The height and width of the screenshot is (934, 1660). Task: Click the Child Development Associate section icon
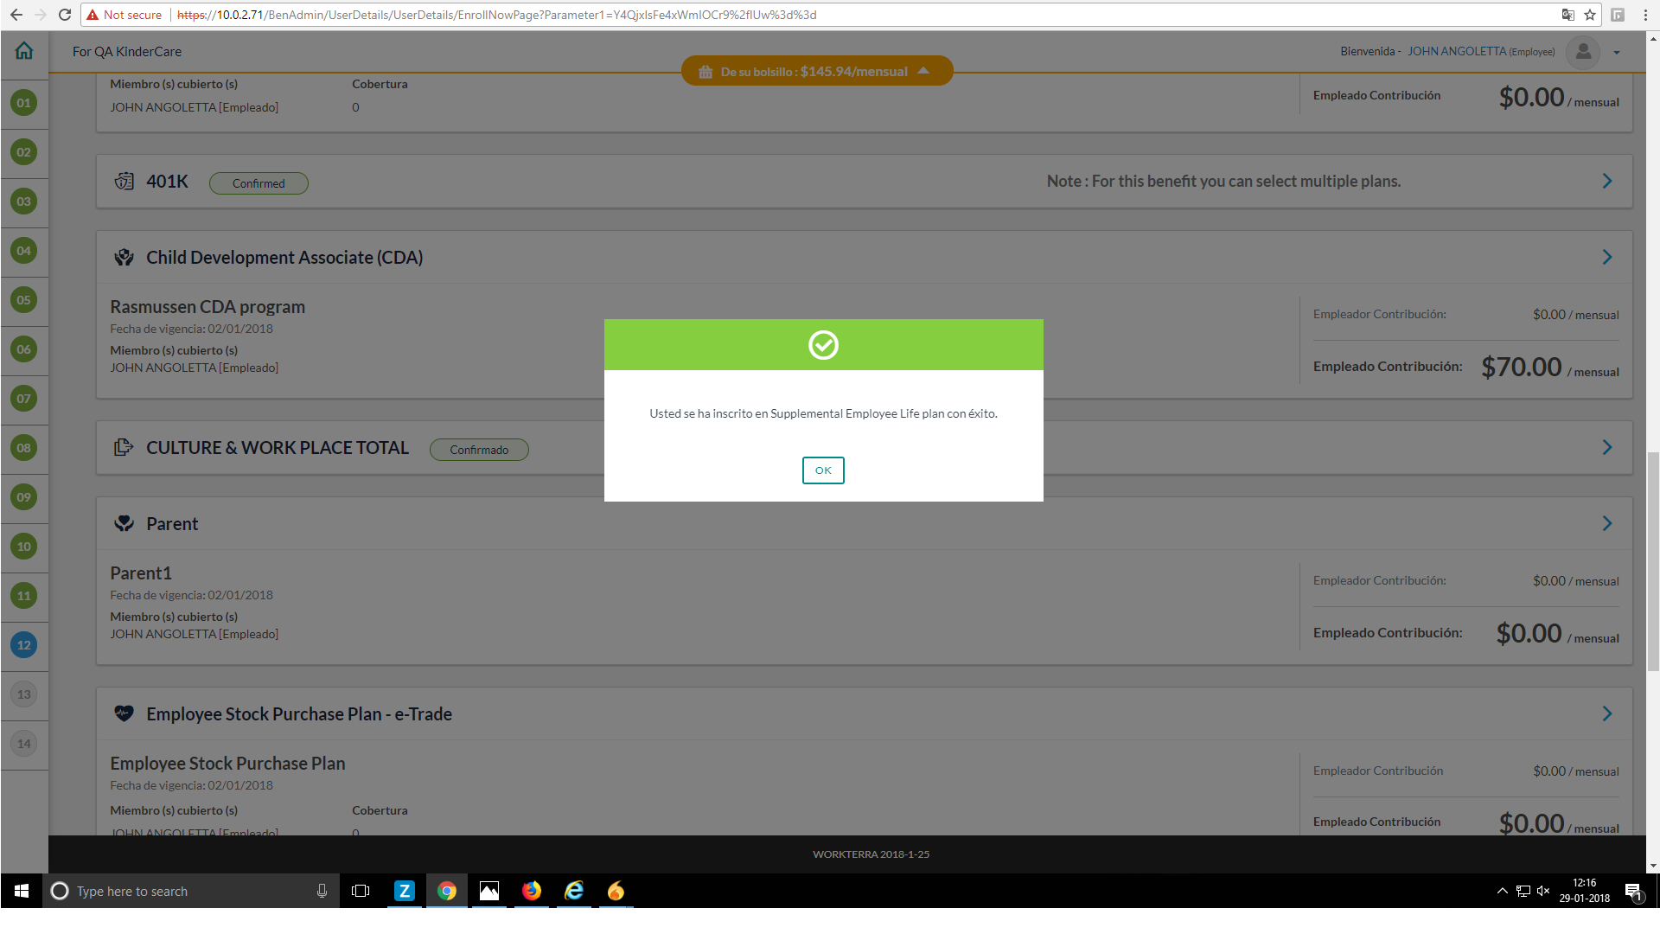(124, 258)
